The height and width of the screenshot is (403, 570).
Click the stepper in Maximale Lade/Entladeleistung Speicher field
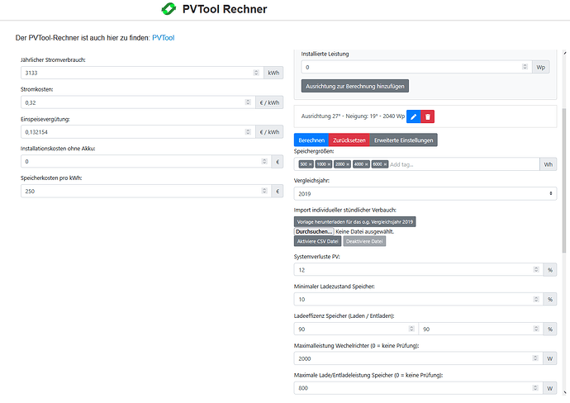coord(535,388)
